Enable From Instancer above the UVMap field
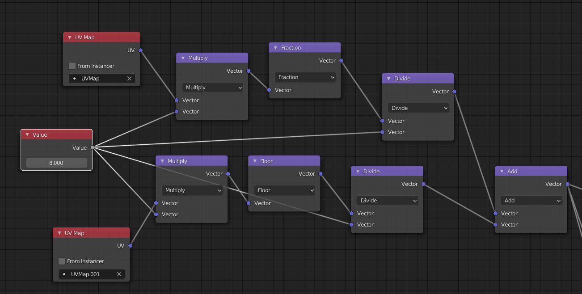 tap(72, 66)
